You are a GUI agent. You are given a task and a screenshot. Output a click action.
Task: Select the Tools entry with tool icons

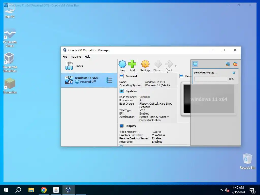[x=89, y=66]
